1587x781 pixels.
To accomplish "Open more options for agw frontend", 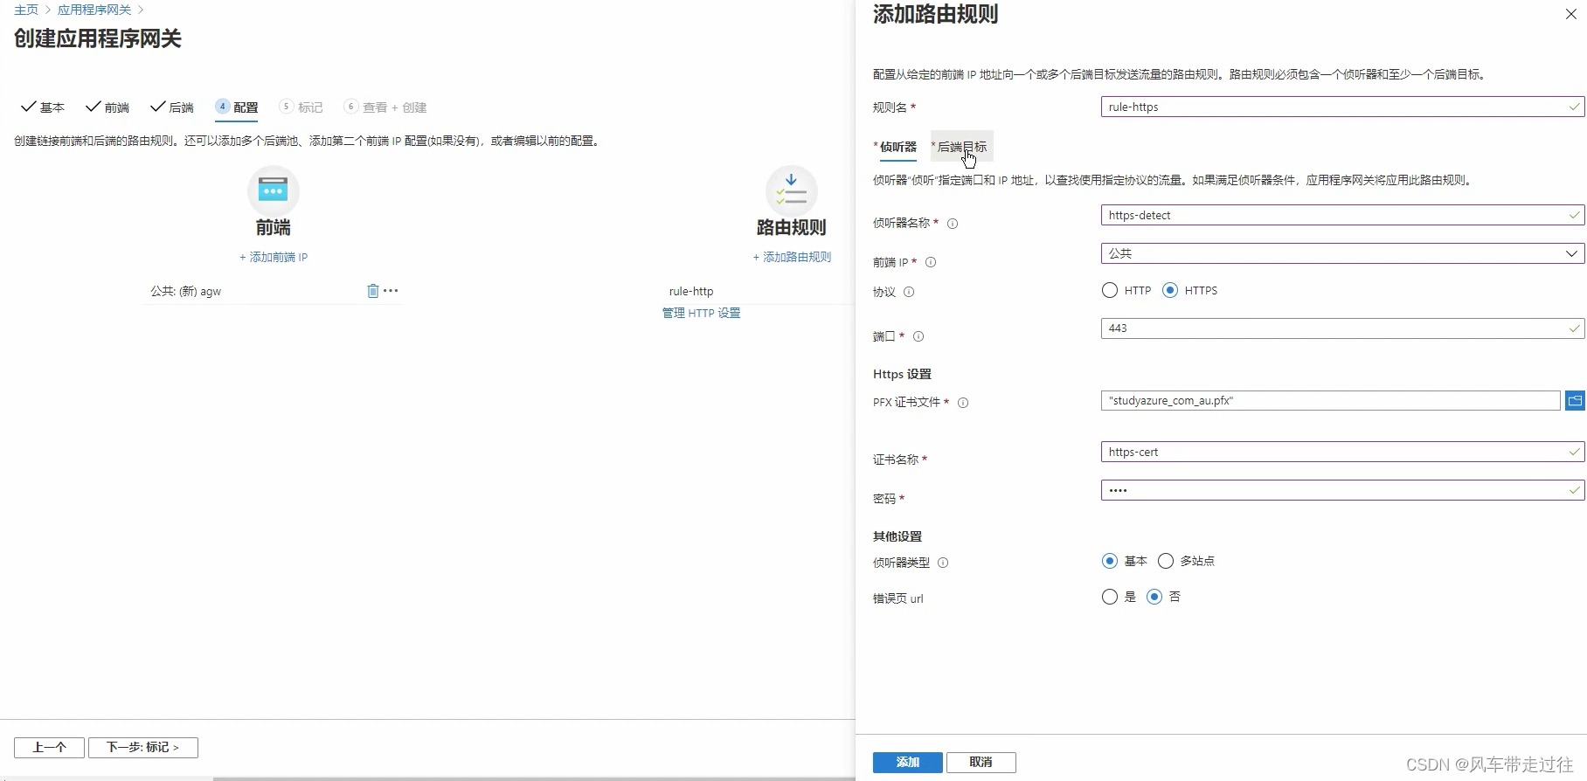I will [391, 291].
